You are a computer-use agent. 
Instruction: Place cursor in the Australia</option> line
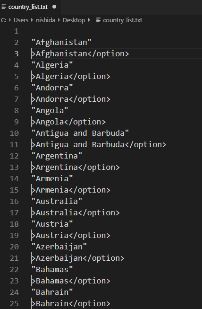tap(76, 212)
